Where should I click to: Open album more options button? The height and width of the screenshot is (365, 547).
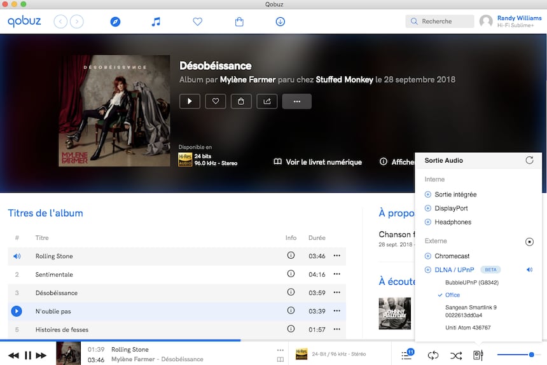[296, 102]
